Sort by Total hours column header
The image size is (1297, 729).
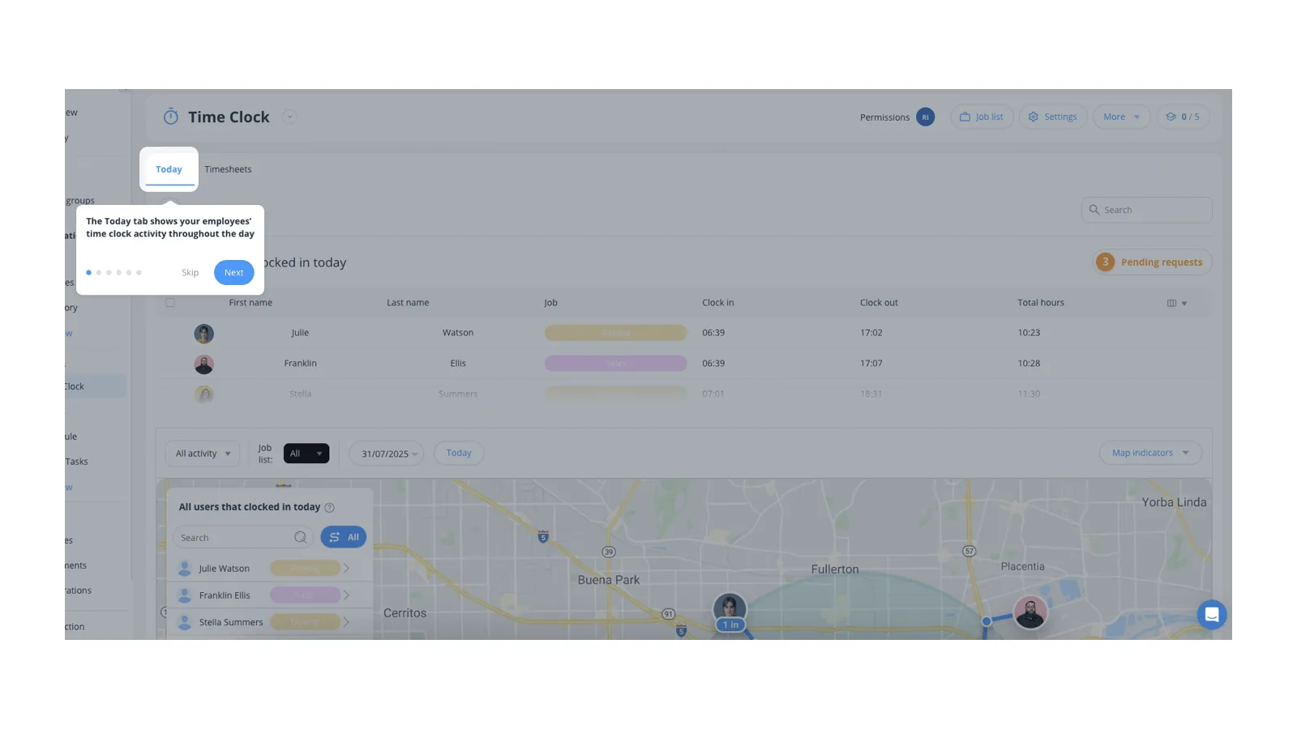(x=1041, y=302)
